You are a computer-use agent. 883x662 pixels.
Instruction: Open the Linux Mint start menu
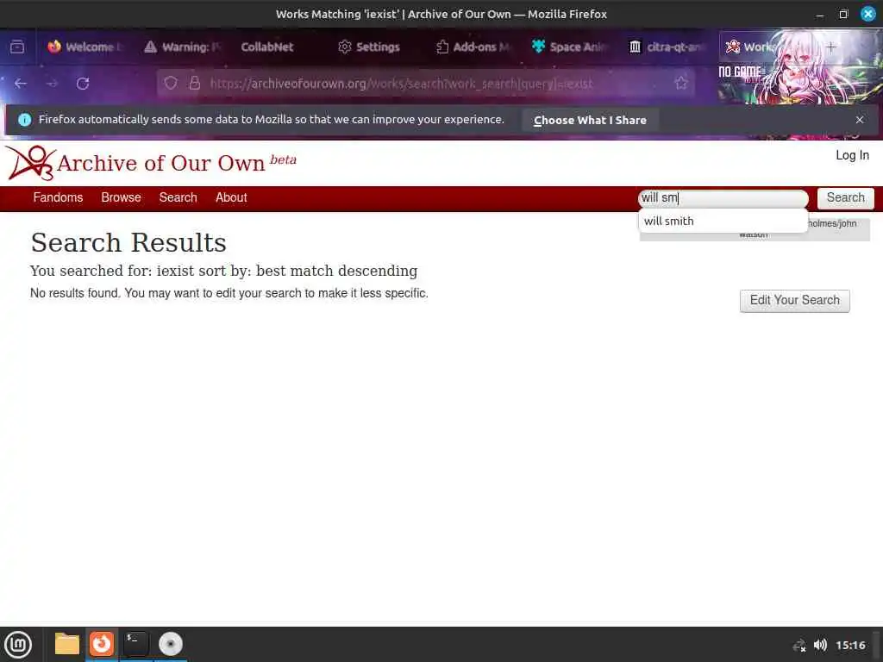pyautogui.click(x=18, y=644)
